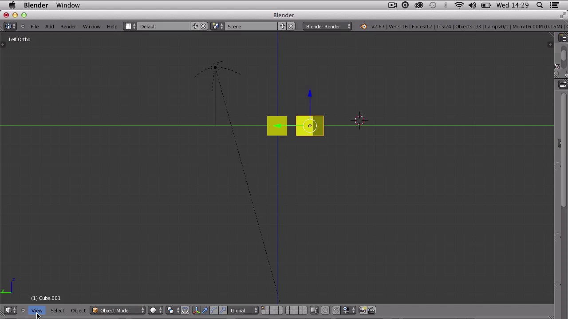The height and width of the screenshot is (319, 568).
Task: Add a new scene
Action: [283, 27]
